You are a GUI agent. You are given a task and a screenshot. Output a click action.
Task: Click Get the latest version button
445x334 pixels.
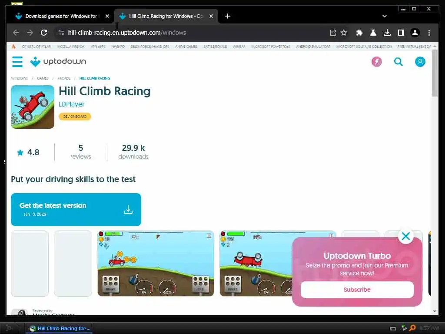[x=76, y=210]
